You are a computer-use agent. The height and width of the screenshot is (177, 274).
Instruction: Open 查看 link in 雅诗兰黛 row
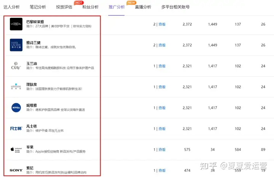(162, 45)
